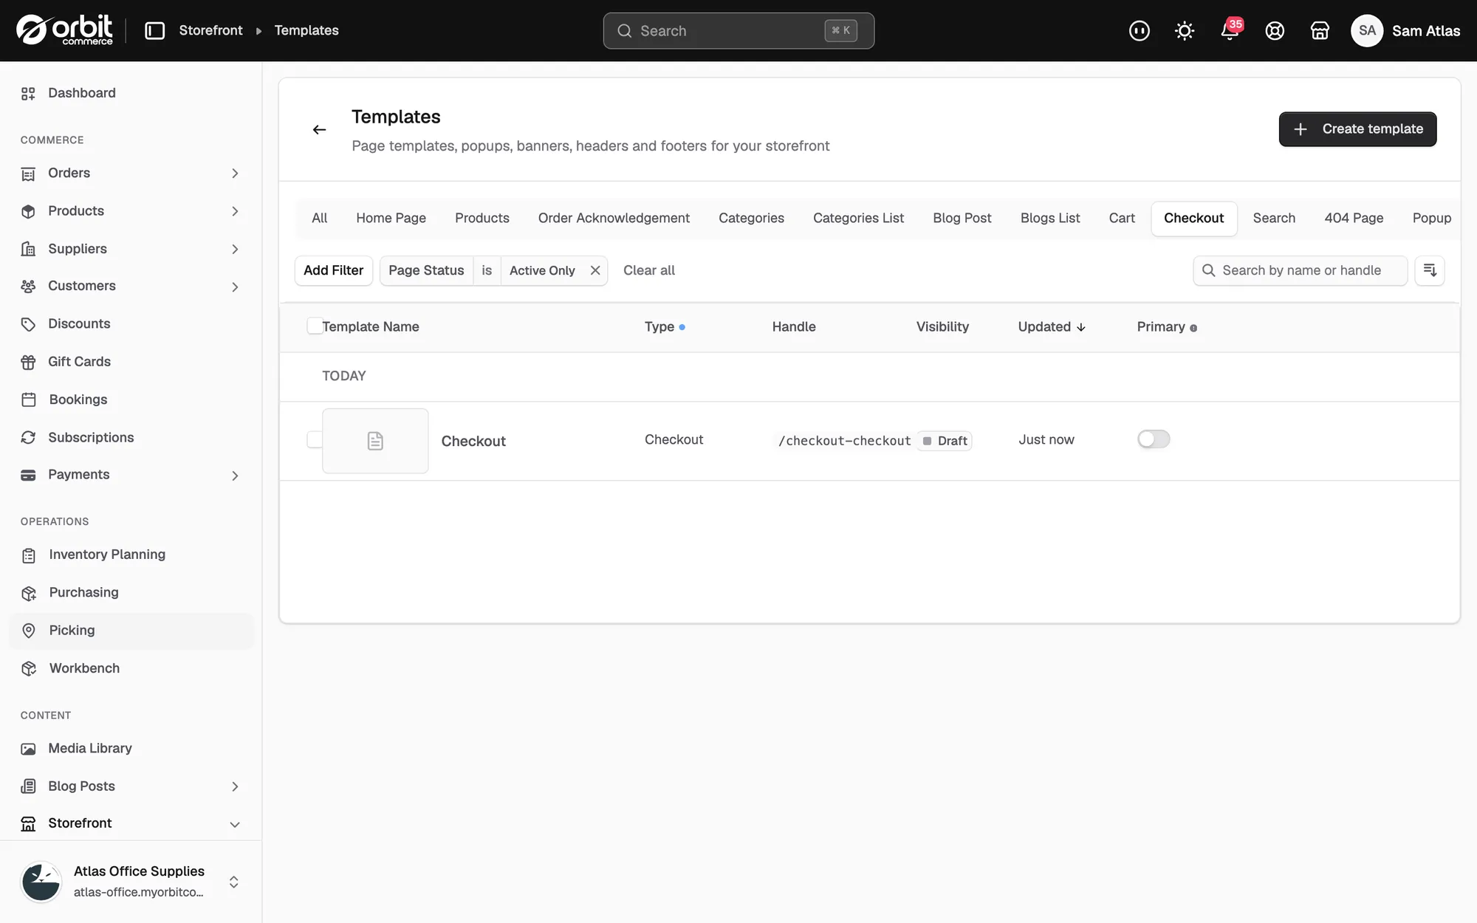Click the Create template button
The width and height of the screenshot is (1477, 923).
coord(1357,129)
